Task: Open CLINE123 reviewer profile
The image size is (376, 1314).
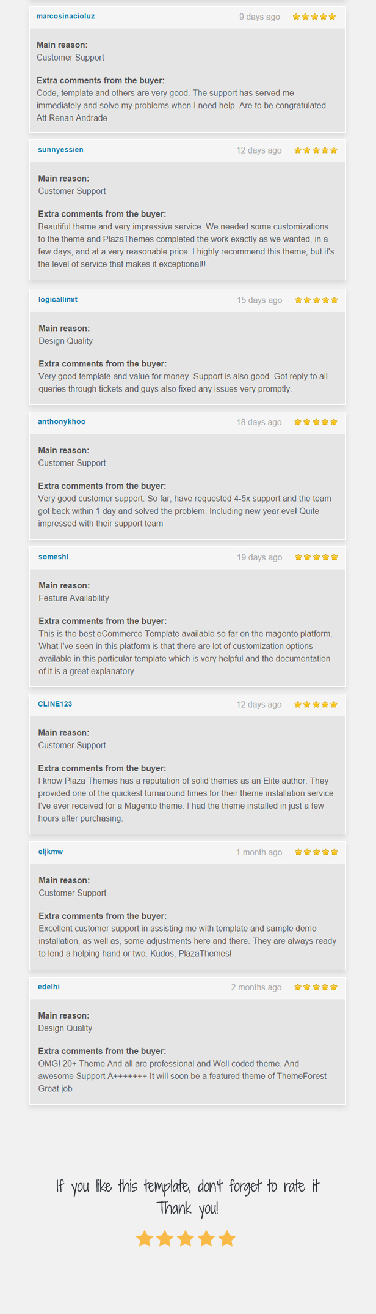Action: point(55,704)
